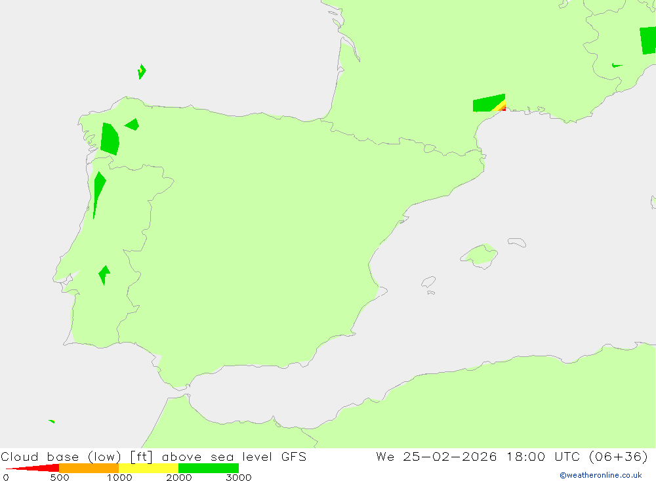Click the orange 500-1000 ft legend segment
This screenshot has width=656, height=481.
tap(89, 468)
